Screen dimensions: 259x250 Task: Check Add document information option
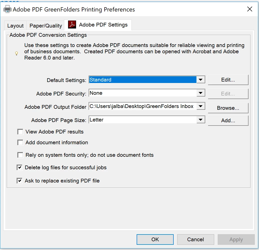(x=20, y=142)
